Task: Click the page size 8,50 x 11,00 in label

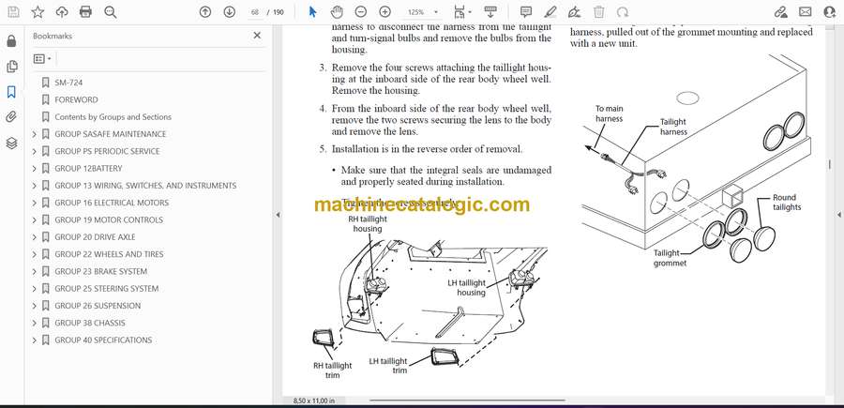Action: tap(313, 400)
